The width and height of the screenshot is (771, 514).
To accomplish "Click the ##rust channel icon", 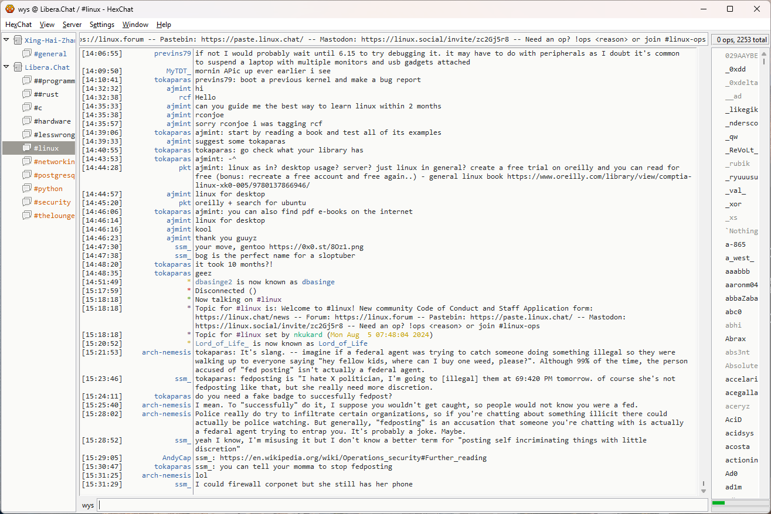I will [x=26, y=94].
